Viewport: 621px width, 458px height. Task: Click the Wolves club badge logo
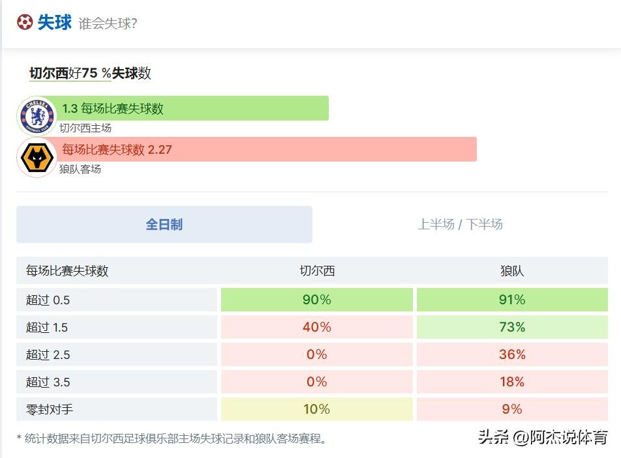pyautogui.click(x=37, y=158)
